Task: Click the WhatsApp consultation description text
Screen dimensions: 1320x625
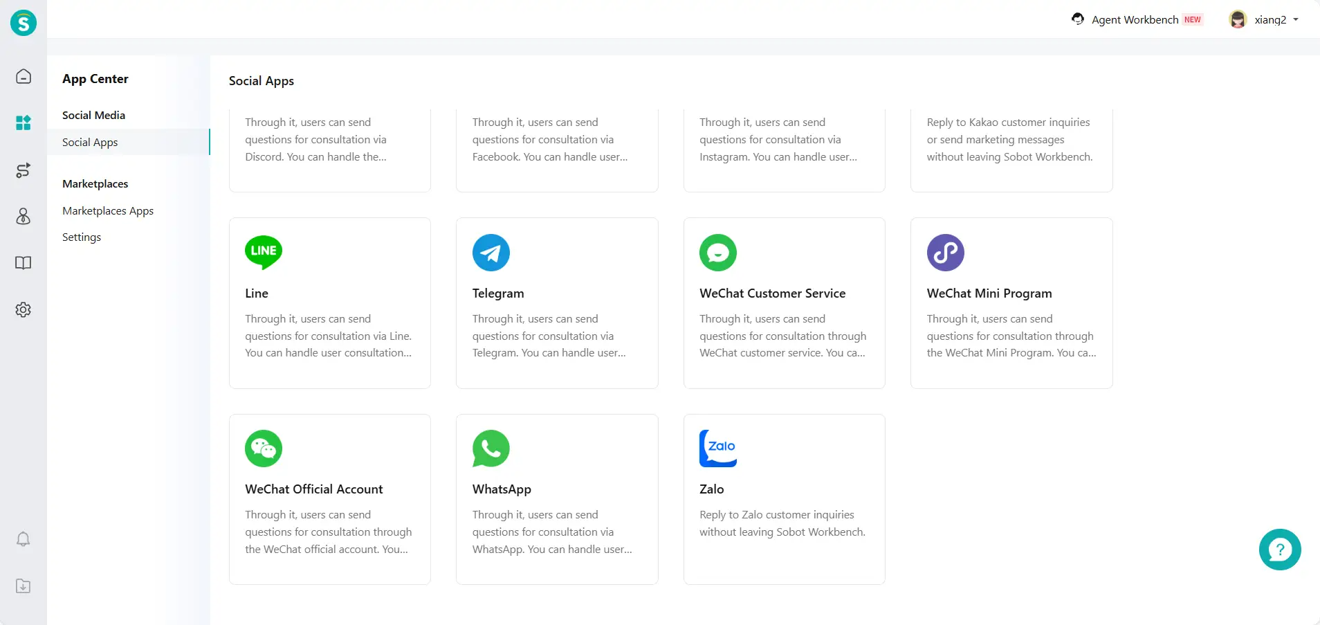Action: [552, 532]
